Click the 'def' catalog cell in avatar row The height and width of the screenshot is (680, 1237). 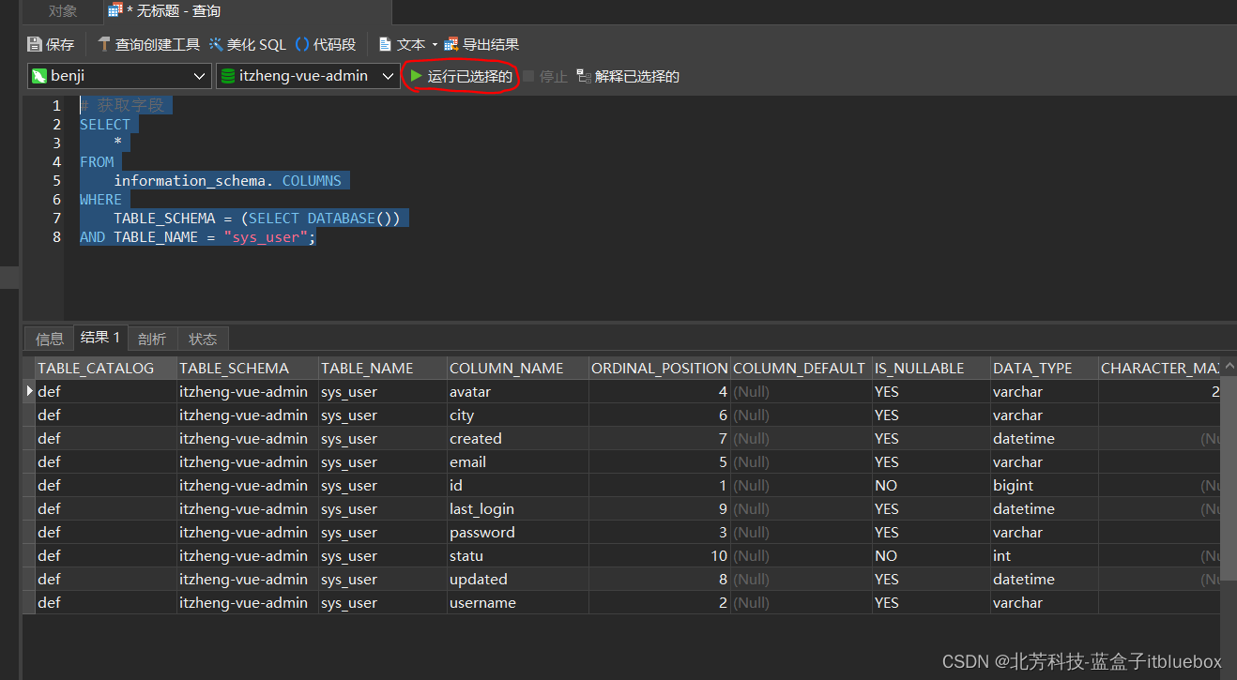click(x=106, y=391)
